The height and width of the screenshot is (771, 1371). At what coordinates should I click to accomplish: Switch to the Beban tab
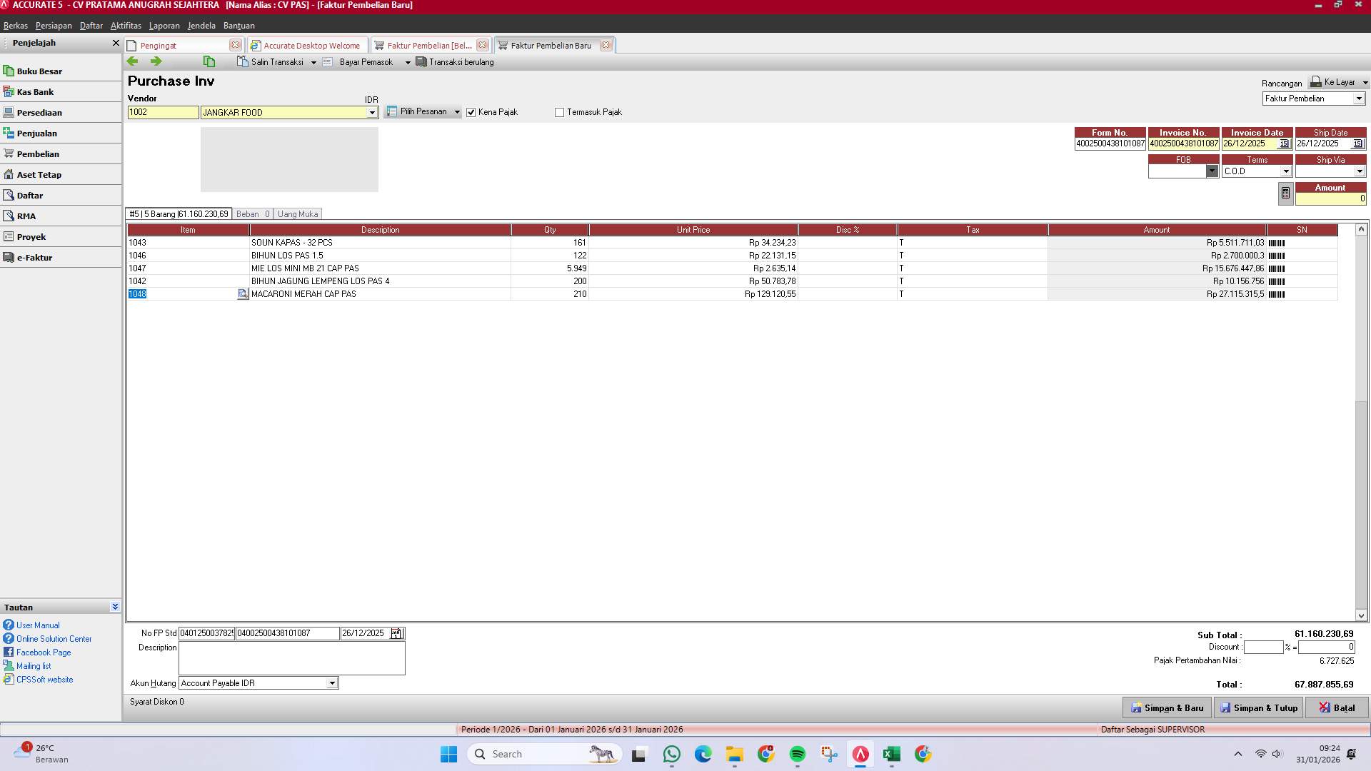[253, 213]
